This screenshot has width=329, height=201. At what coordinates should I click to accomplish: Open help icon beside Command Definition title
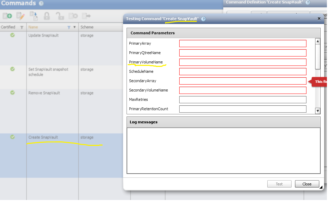coord(308,2)
